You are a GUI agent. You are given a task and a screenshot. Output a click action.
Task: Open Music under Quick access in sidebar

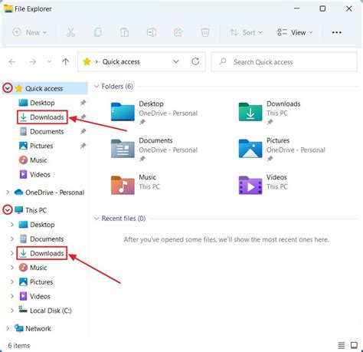33,160
